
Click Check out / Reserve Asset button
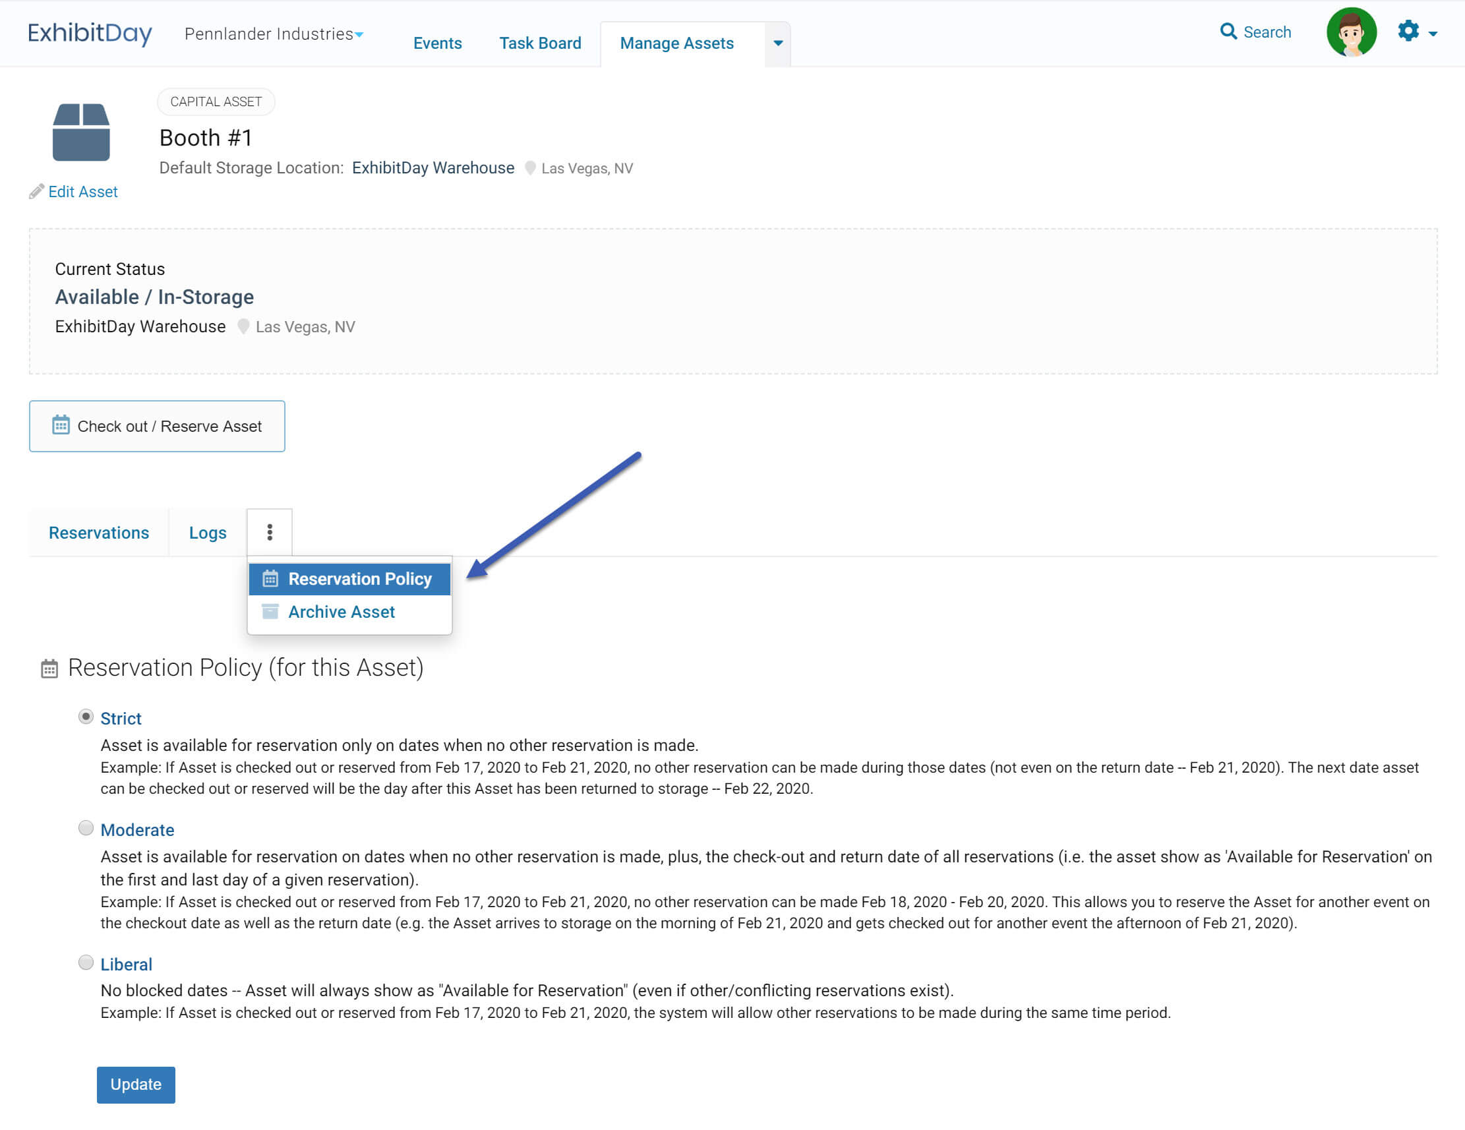point(157,427)
